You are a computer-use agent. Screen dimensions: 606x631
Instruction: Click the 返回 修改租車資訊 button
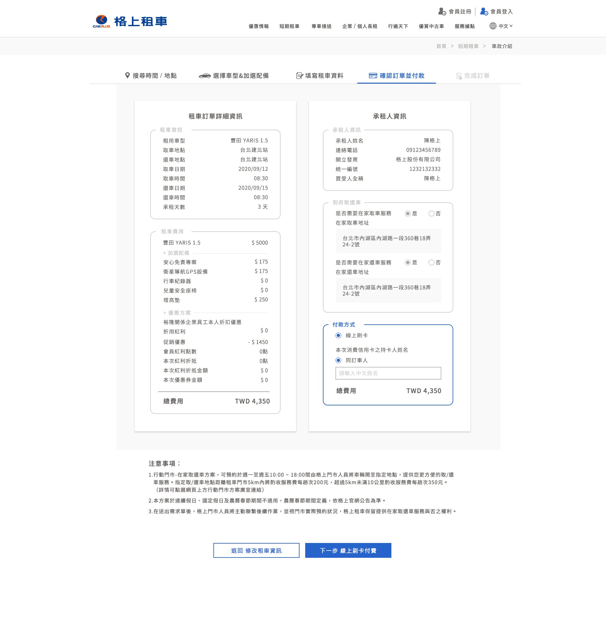tap(256, 551)
